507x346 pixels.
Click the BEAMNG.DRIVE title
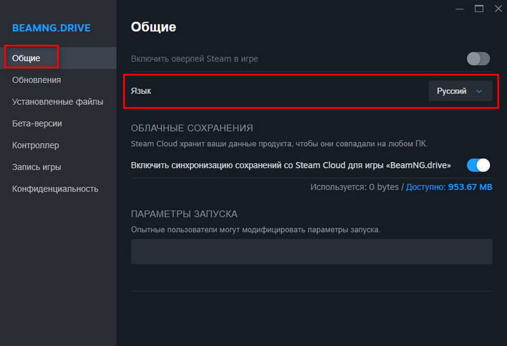click(51, 28)
